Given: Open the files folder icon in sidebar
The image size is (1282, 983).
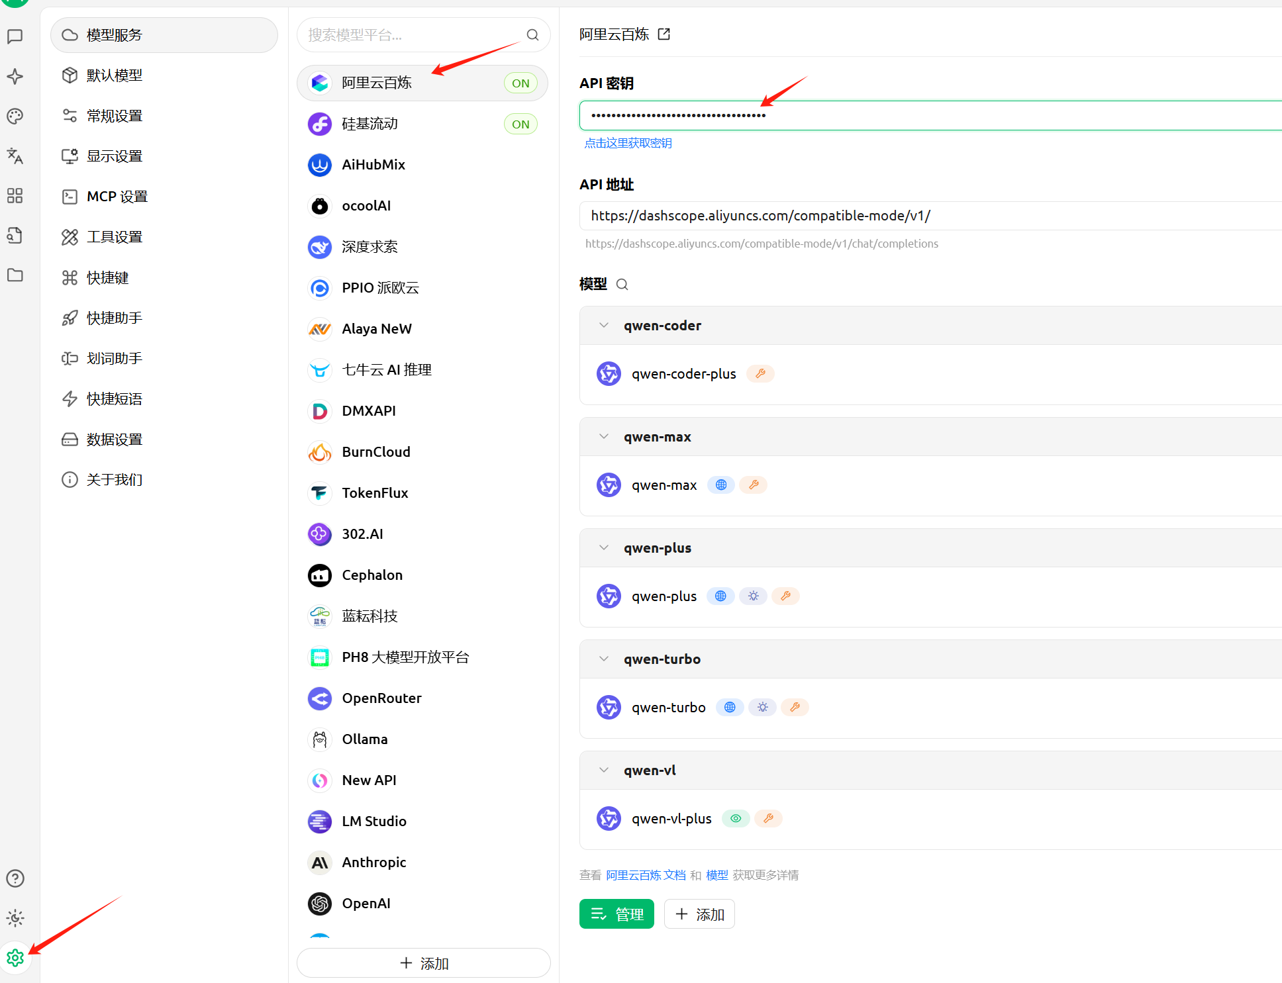Looking at the screenshot, I should (15, 275).
